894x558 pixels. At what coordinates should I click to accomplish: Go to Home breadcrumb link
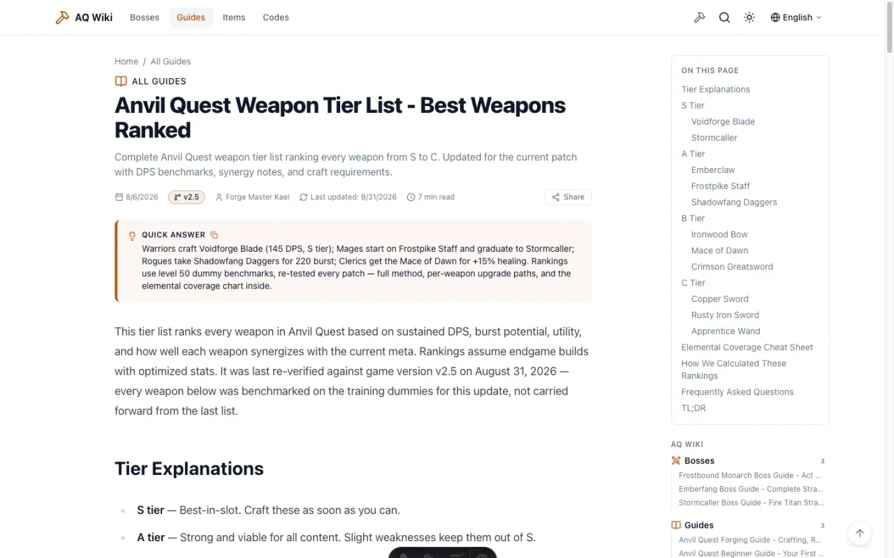pos(126,61)
